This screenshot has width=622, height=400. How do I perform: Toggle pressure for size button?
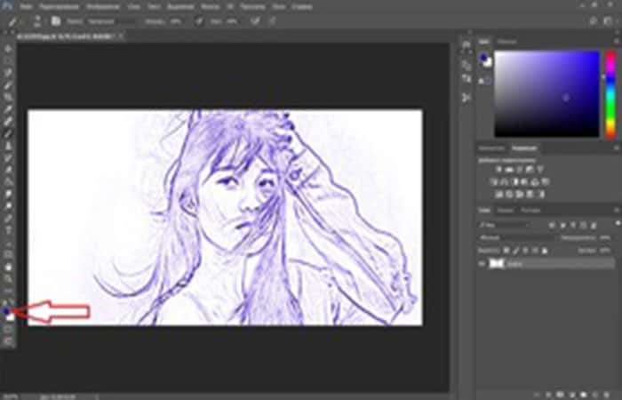pos(272,21)
